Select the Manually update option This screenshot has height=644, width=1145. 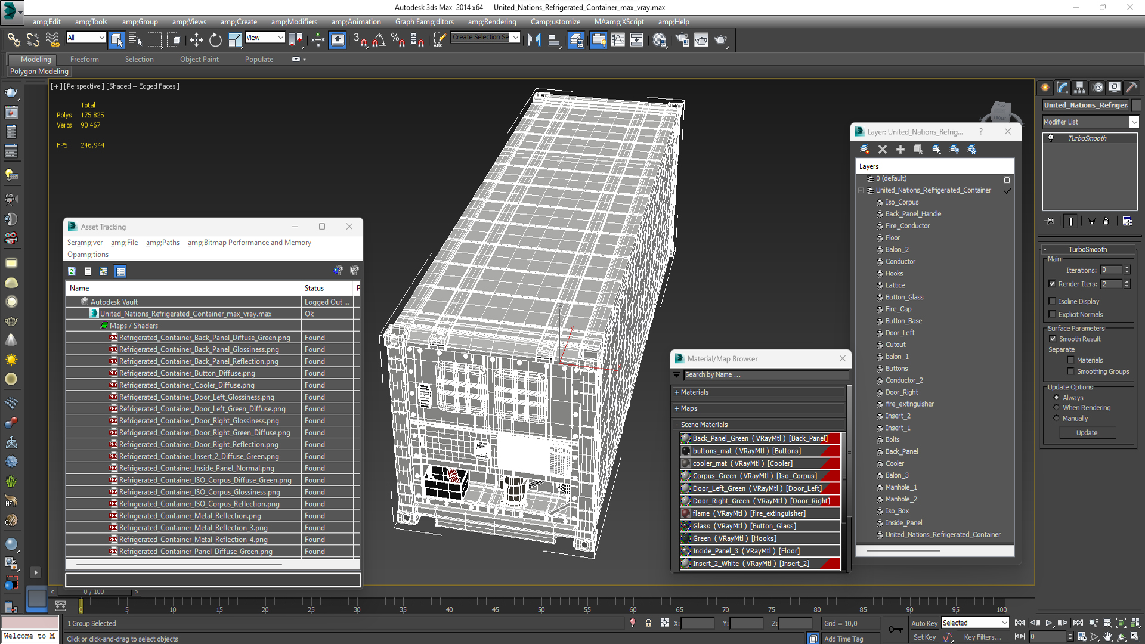pyautogui.click(x=1057, y=418)
